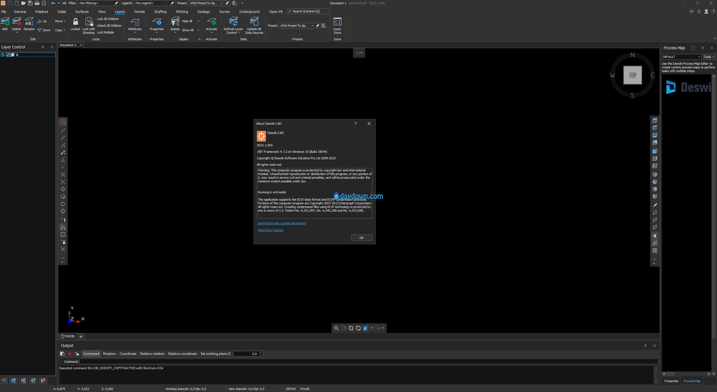Click the Isolate layer icon
The height and width of the screenshot is (392, 717).
click(x=175, y=22)
